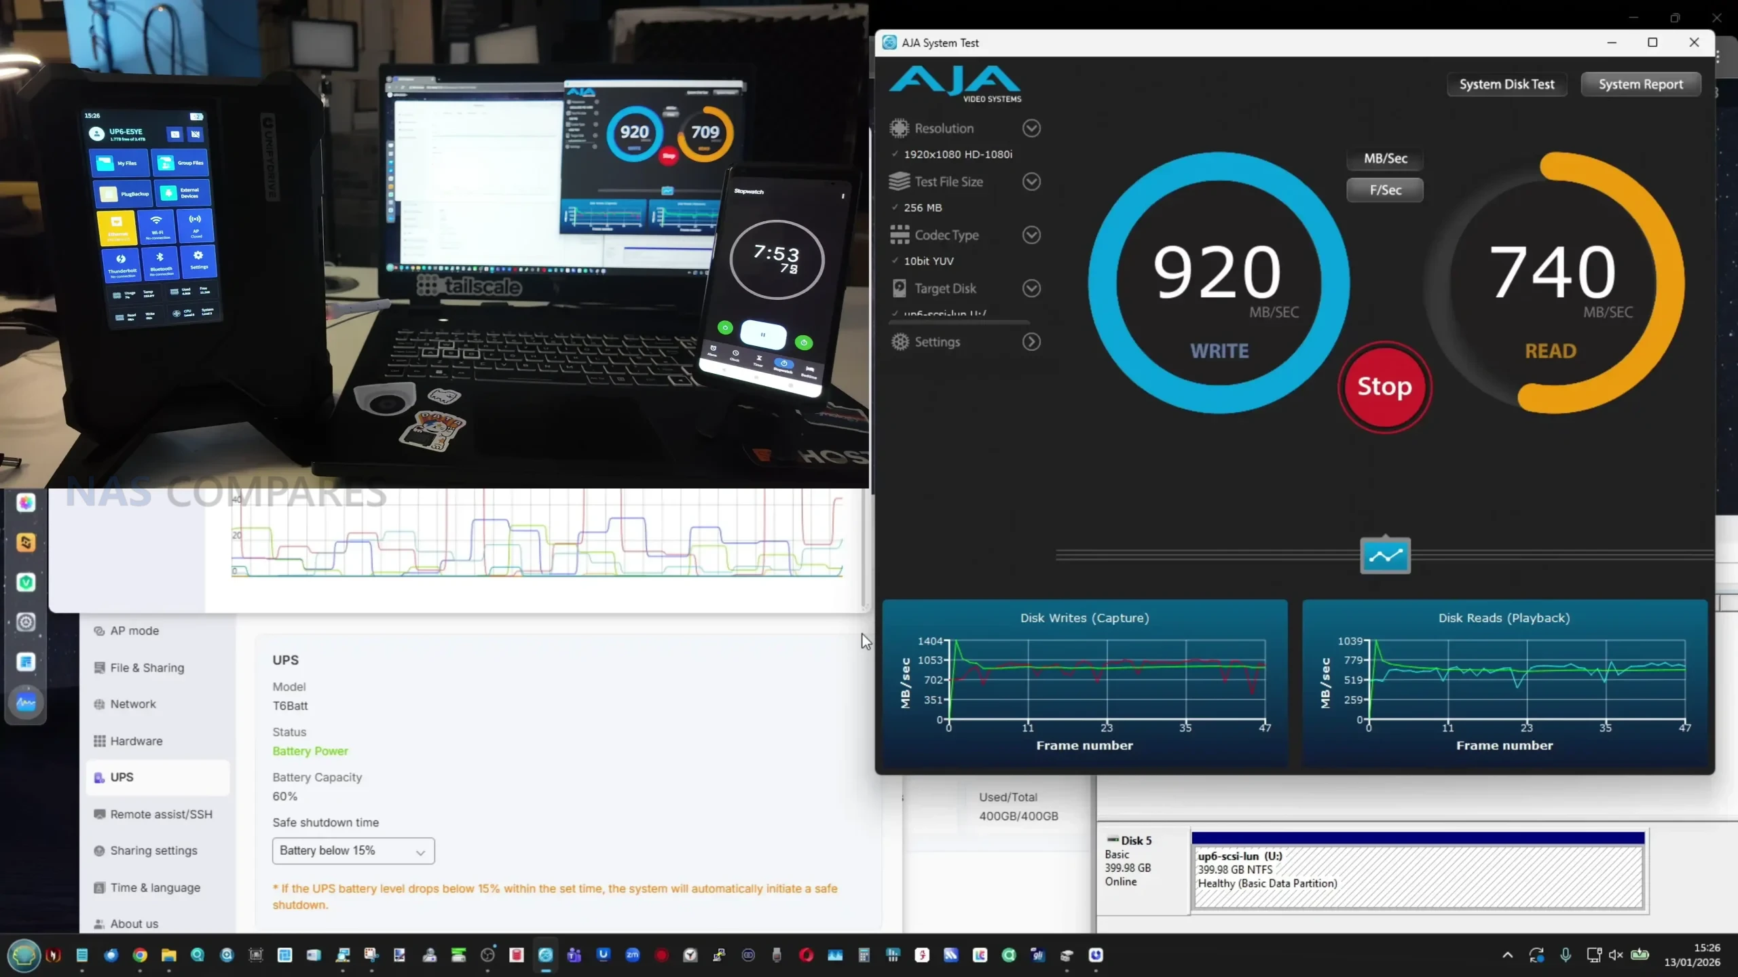Image resolution: width=1738 pixels, height=977 pixels.
Task: Click the Resolution gear icon
Action: click(900, 128)
